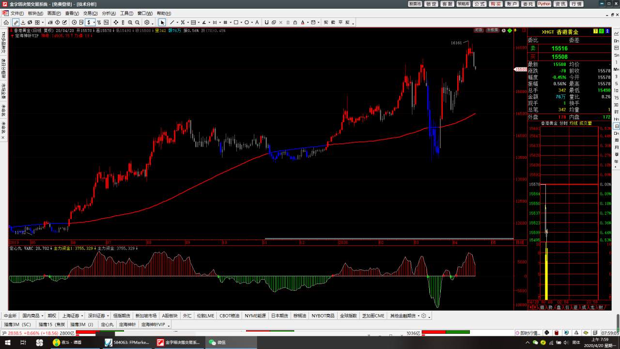Open Task View on the taskbar
The height and width of the screenshot is (349, 620).
click(23, 342)
